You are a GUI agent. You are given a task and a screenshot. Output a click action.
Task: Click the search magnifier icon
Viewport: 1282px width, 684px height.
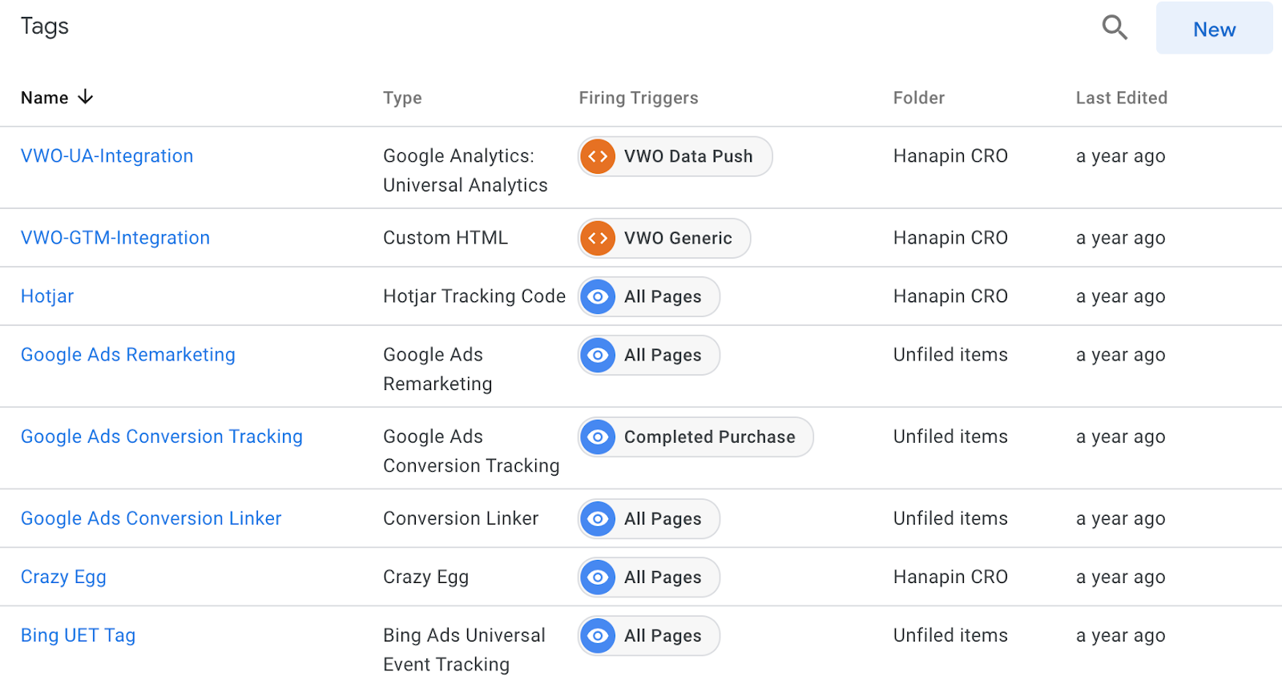pos(1115,28)
